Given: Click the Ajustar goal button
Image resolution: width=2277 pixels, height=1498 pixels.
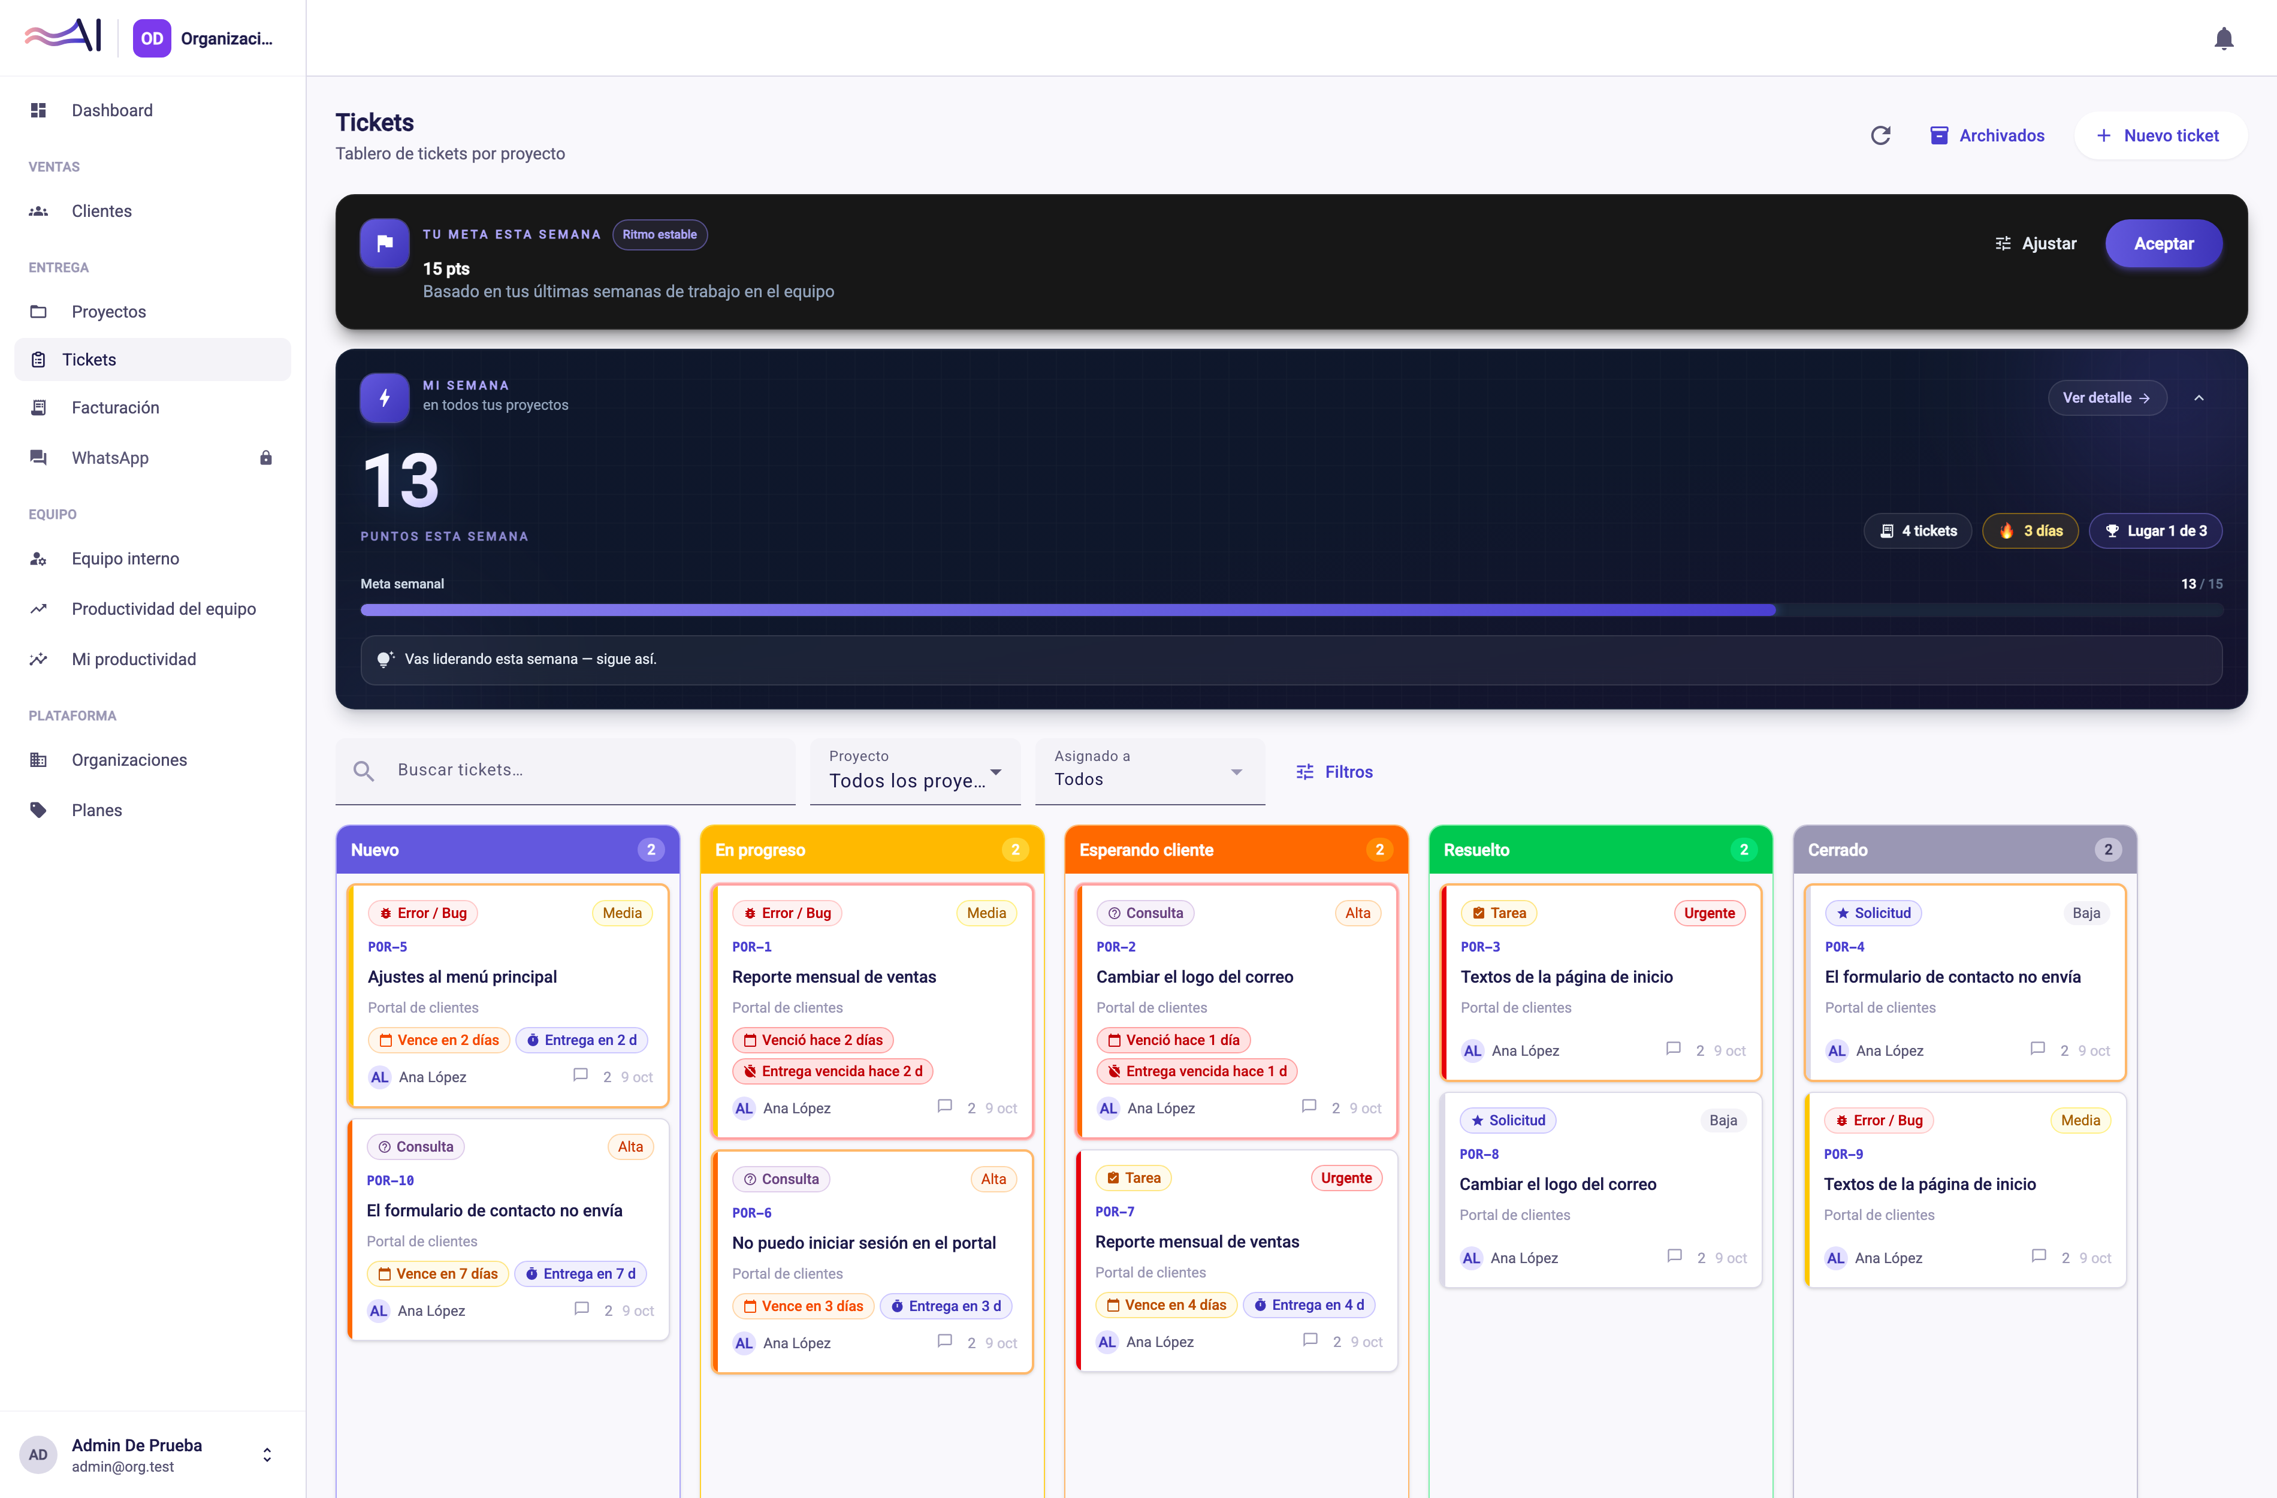Looking at the screenshot, I should click(x=2035, y=244).
